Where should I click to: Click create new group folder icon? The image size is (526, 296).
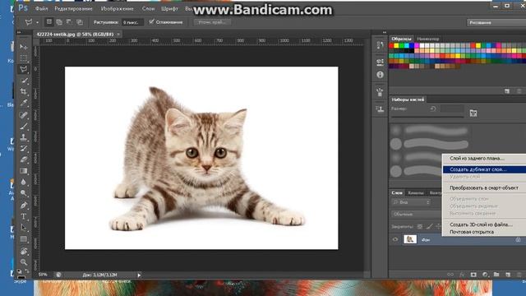496,275
